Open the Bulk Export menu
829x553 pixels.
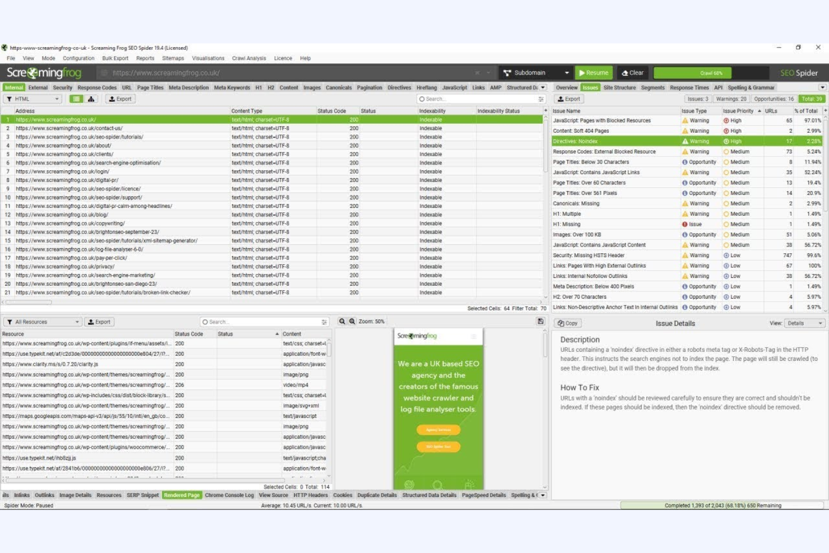point(115,58)
